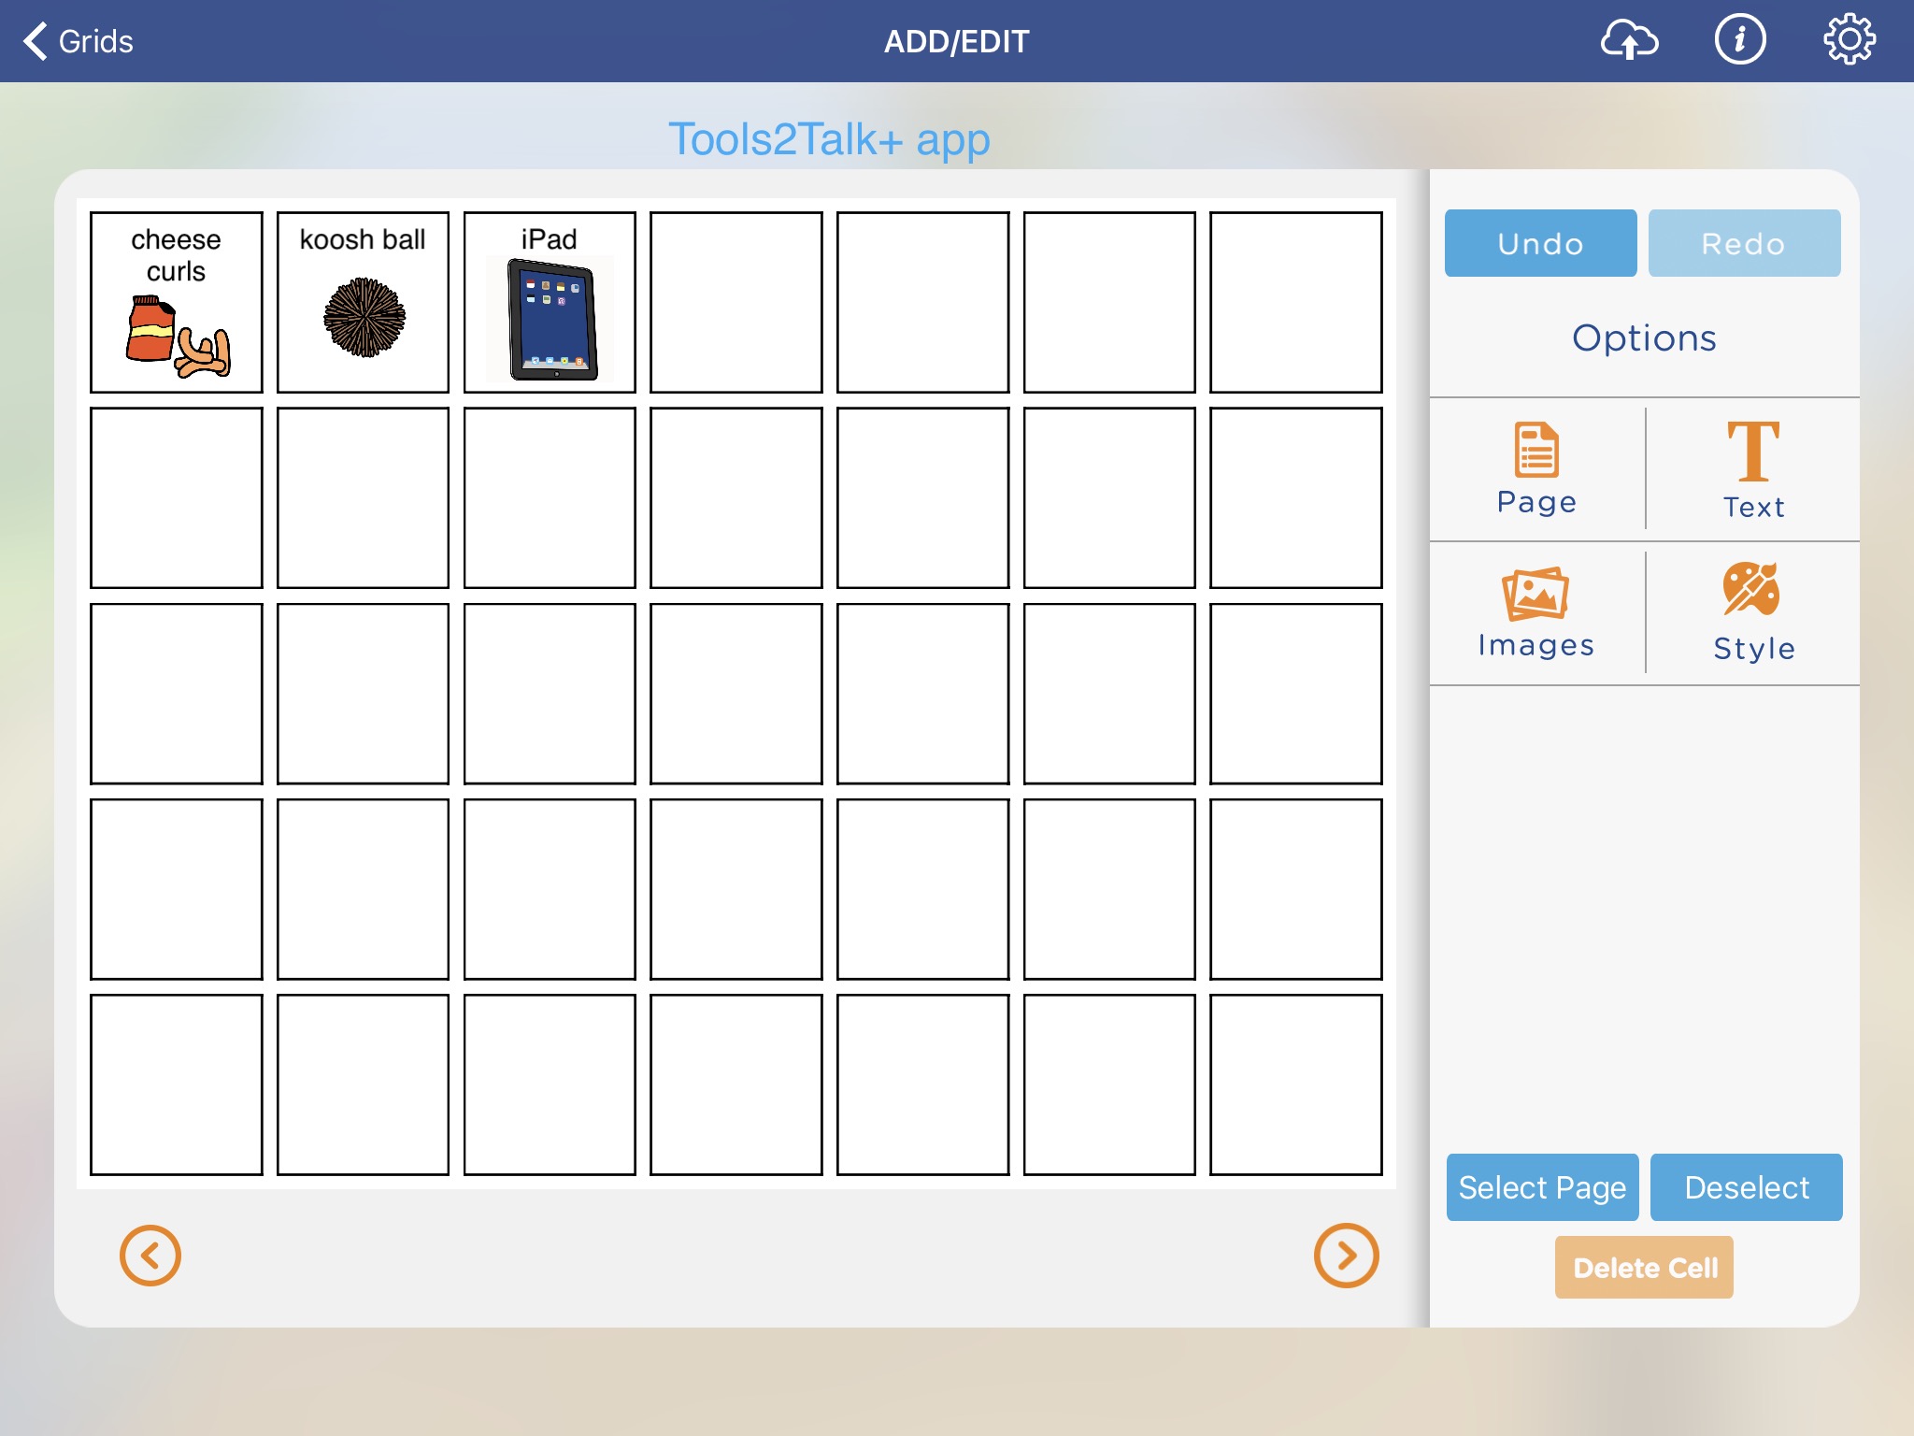Click the Delete Cell button

(x=1644, y=1267)
